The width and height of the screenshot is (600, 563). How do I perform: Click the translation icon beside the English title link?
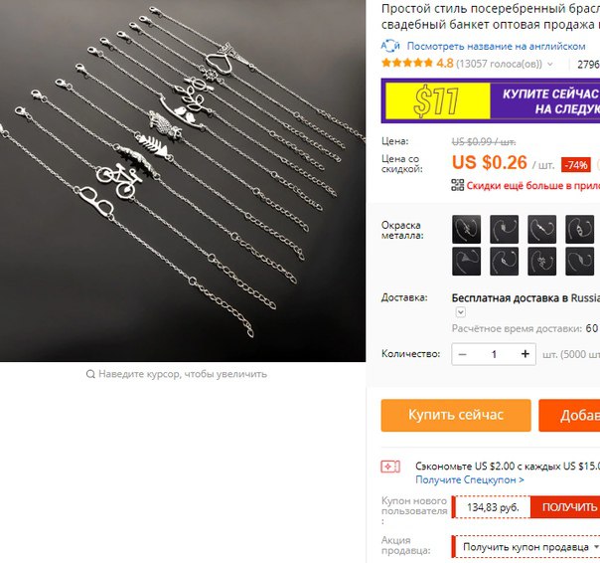(390, 46)
